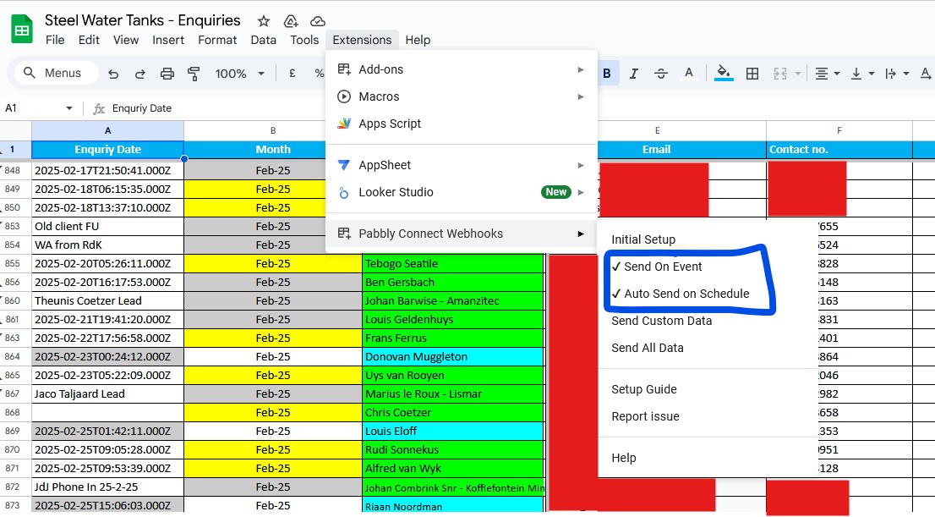The width and height of the screenshot is (935, 517).
Task: Click the print icon
Action: point(167,74)
